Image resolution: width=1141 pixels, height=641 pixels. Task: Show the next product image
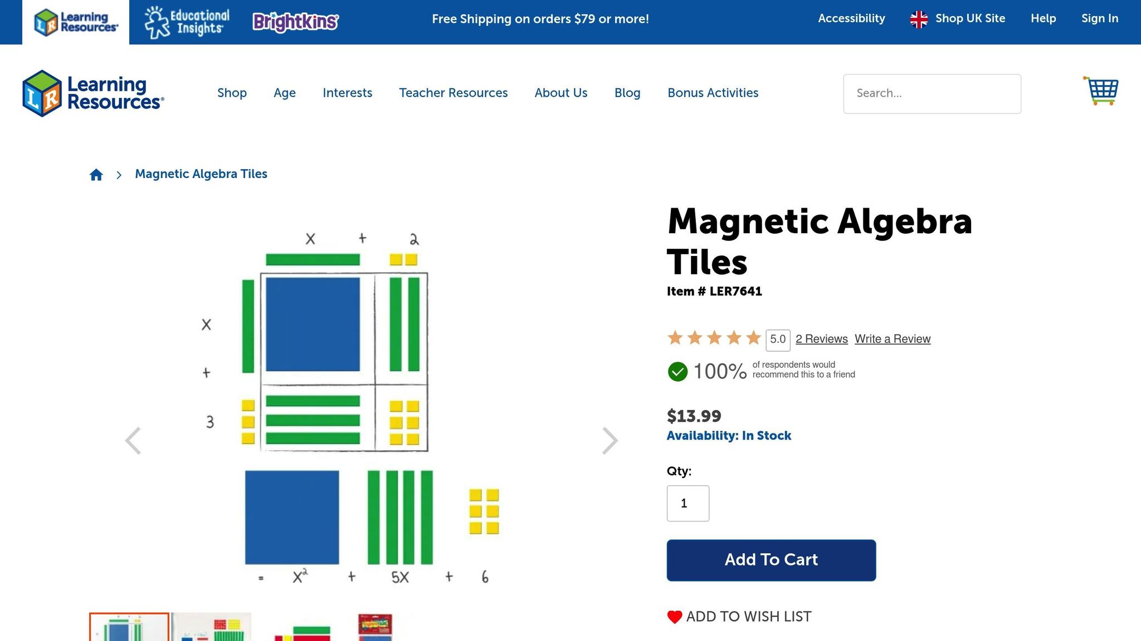tap(610, 441)
